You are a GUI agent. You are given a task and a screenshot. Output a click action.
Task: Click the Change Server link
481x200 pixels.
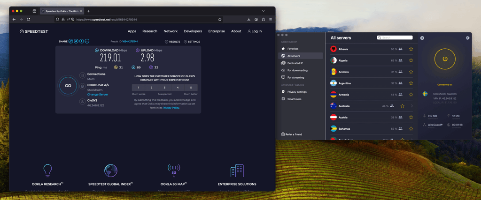click(x=98, y=95)
